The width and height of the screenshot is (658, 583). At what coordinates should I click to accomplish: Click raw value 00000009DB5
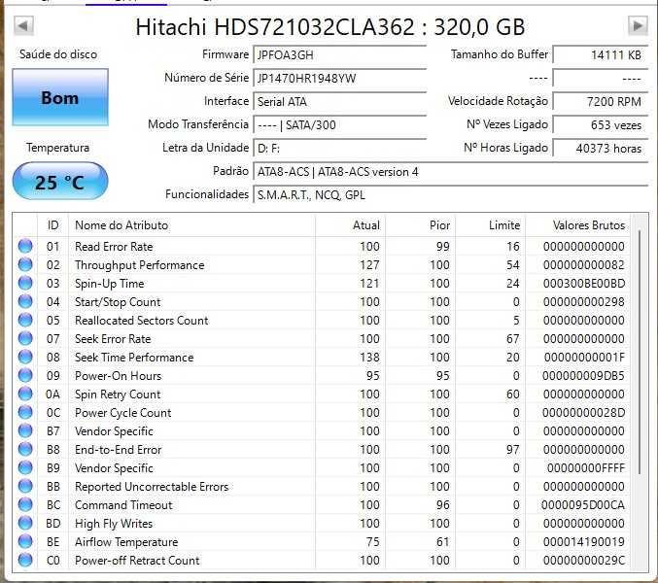tap(583, 376)
